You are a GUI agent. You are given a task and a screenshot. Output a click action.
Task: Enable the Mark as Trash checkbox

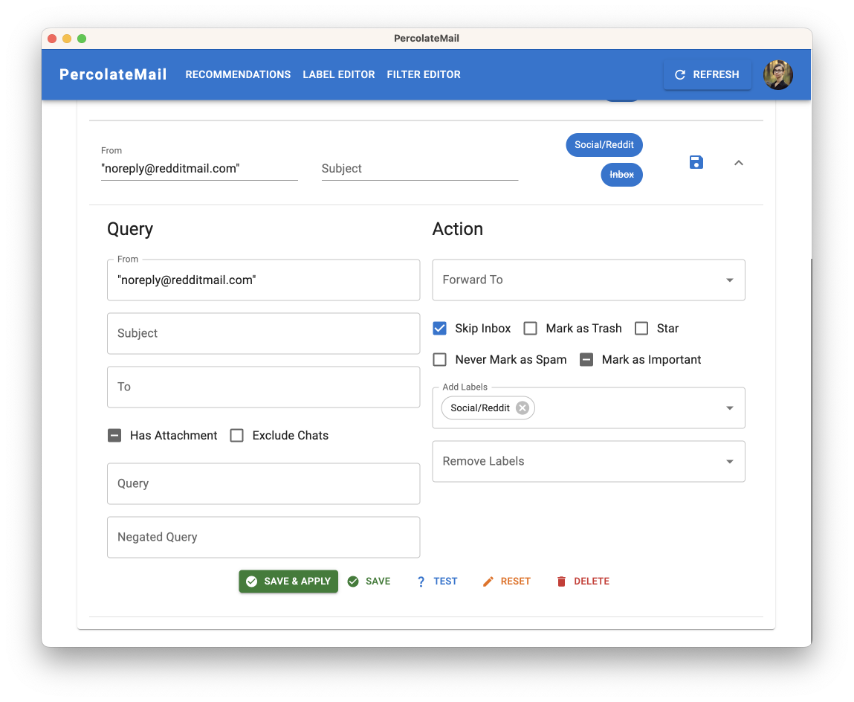[530, 328]
